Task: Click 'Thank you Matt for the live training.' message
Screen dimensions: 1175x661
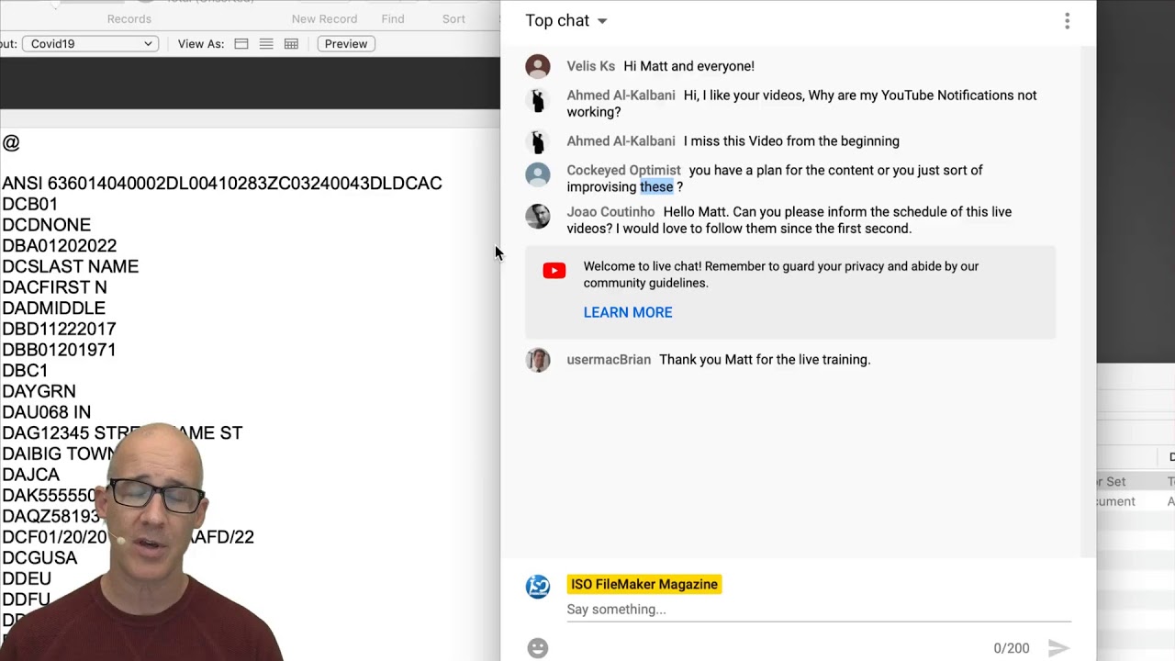Action: (765, 360)
